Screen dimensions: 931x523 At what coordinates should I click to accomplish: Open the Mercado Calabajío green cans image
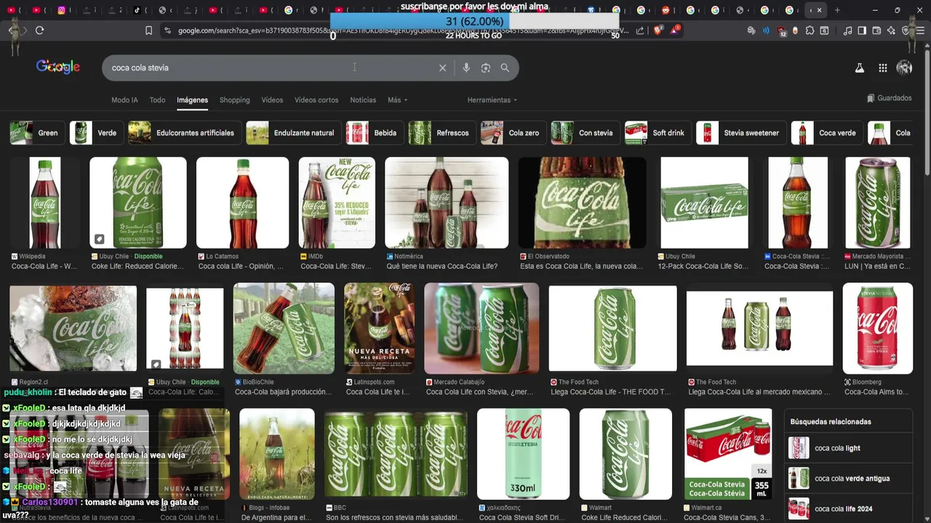point(482,328)
